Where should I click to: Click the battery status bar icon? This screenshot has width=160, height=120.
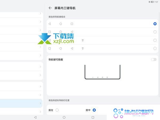click(152, 2)
